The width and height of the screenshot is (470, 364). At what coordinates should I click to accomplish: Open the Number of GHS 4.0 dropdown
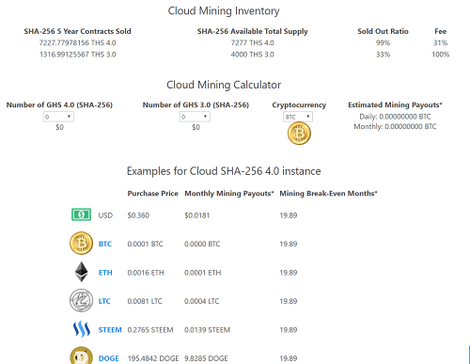58,117
